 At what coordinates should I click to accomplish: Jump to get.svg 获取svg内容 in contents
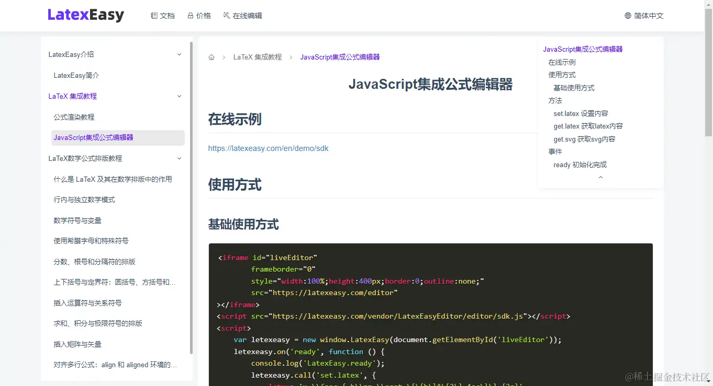584,139
